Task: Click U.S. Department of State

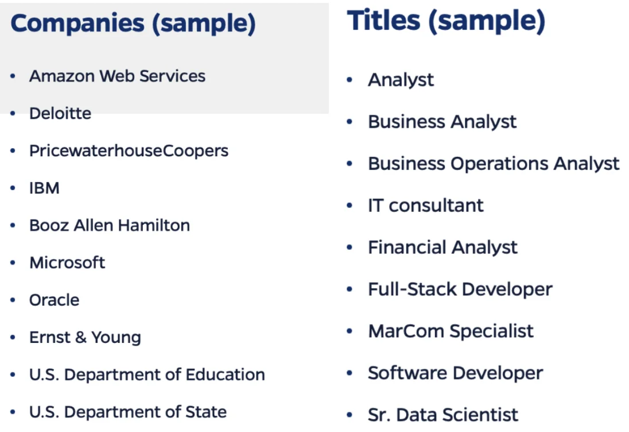Action: pyautogui.click(x=128, y=412)
